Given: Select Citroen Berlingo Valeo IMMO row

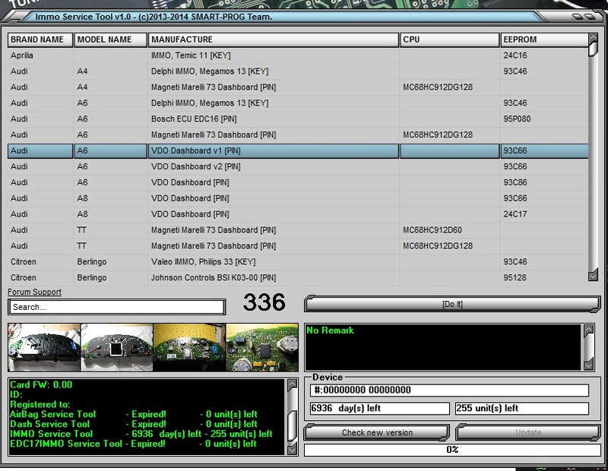Looking at the screenshot, I should [x=298, y=262].
